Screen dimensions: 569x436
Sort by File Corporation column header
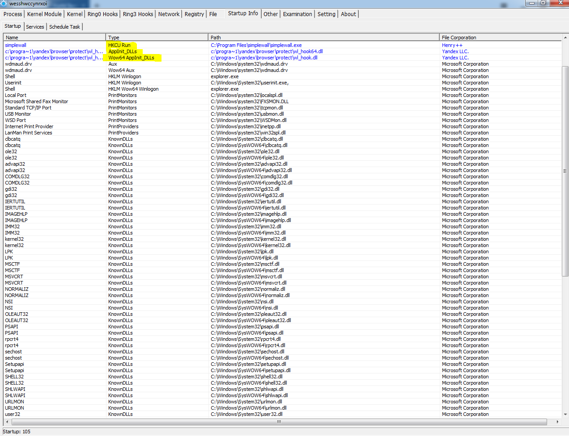500,38
